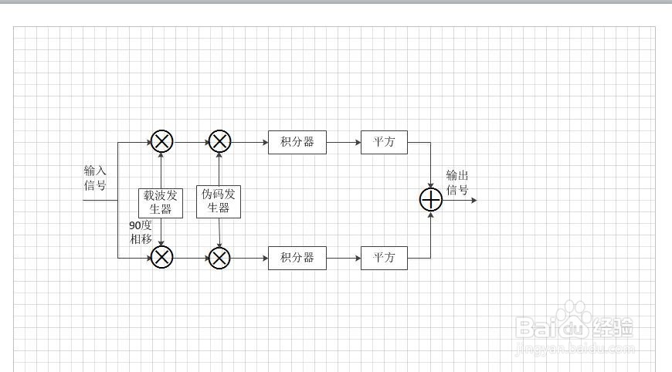672x372 pixels.
Task: Select the summing circle with plus sign
Action: click(x=431, y=200)
